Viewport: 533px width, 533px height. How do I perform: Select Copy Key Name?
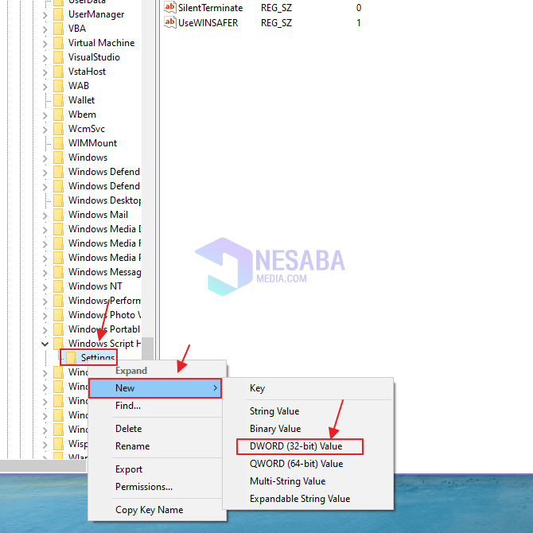tap(149, 510)
